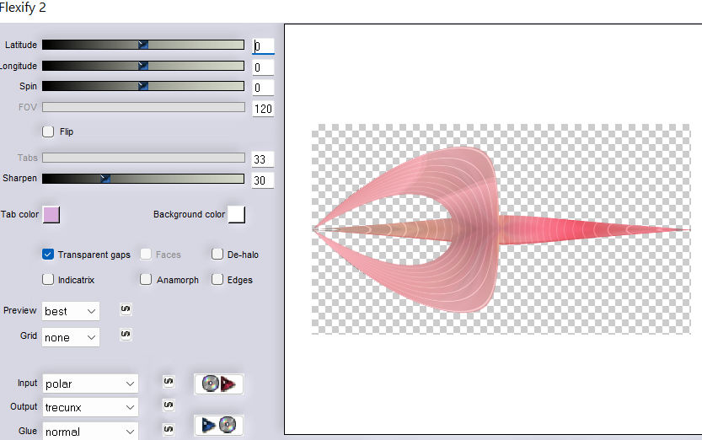Click the reset icon beside Preview dropdown
Image resolution: width=702 pixels, height=440 pixels.
coord(126,309)
